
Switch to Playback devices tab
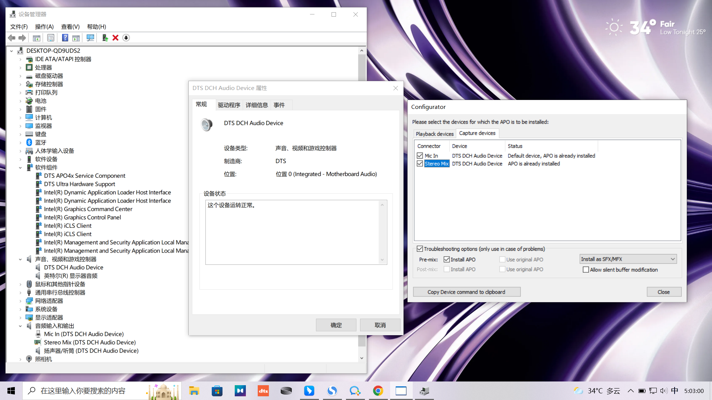coord(435,134)
